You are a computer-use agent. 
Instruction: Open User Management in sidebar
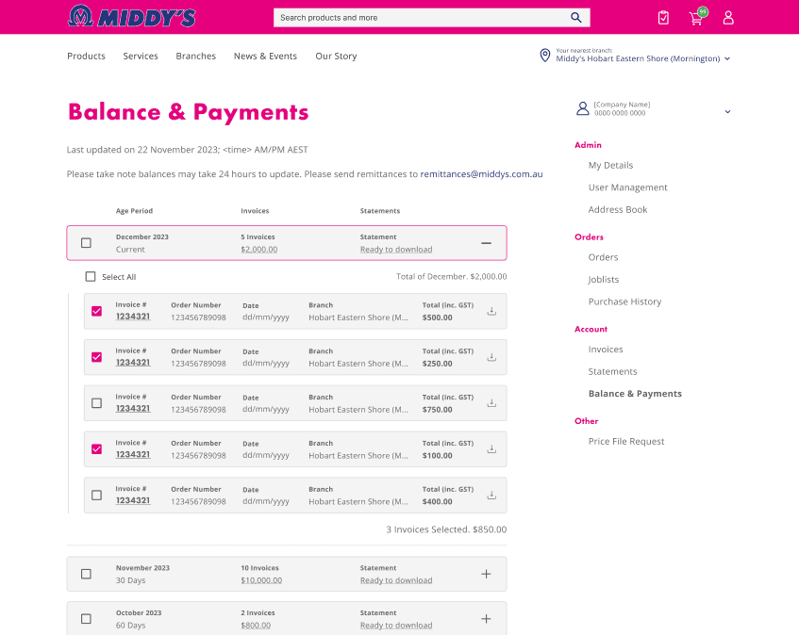point(628,187)
